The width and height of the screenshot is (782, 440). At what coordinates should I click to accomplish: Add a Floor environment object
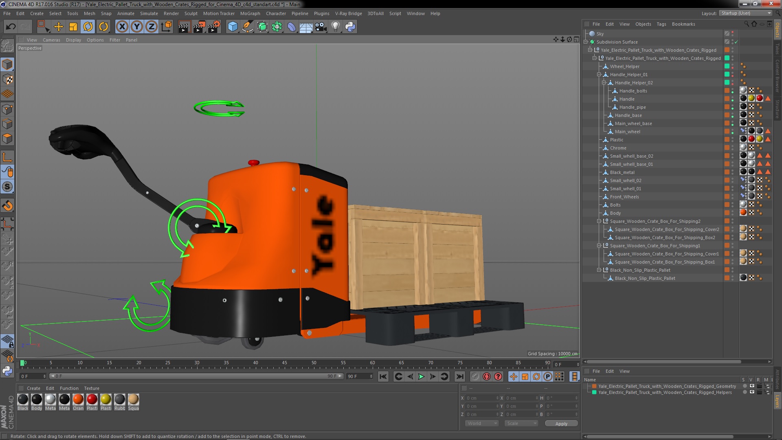pos(306,27)
